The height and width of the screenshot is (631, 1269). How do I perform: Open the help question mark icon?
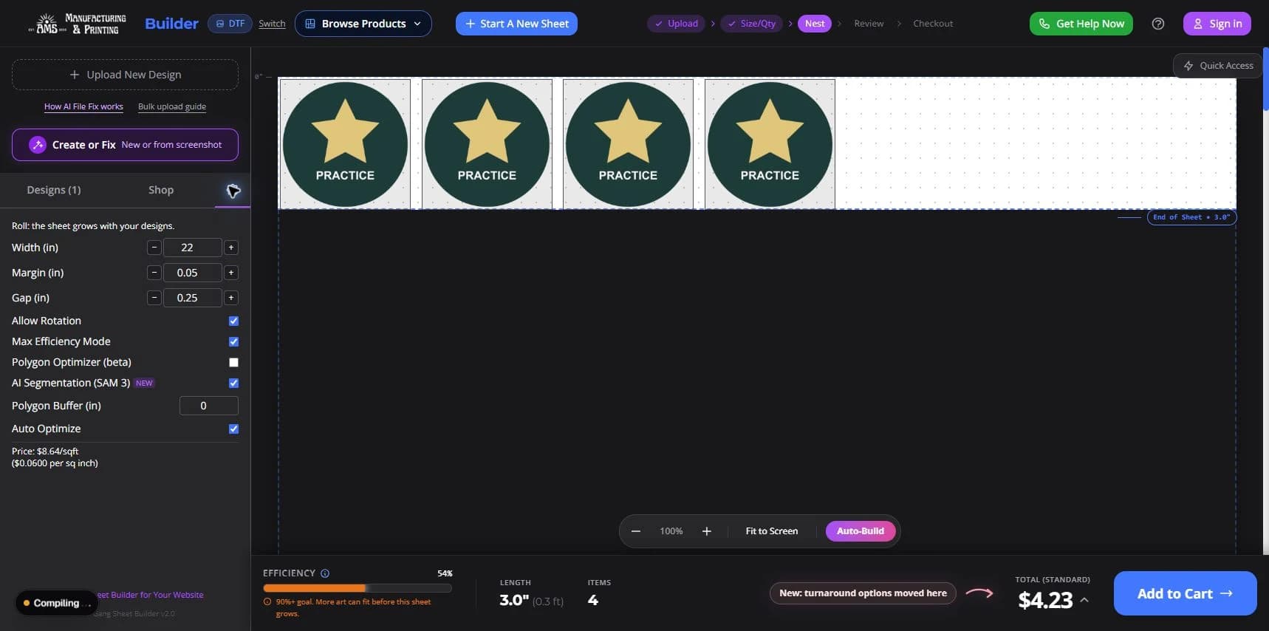1157,24
